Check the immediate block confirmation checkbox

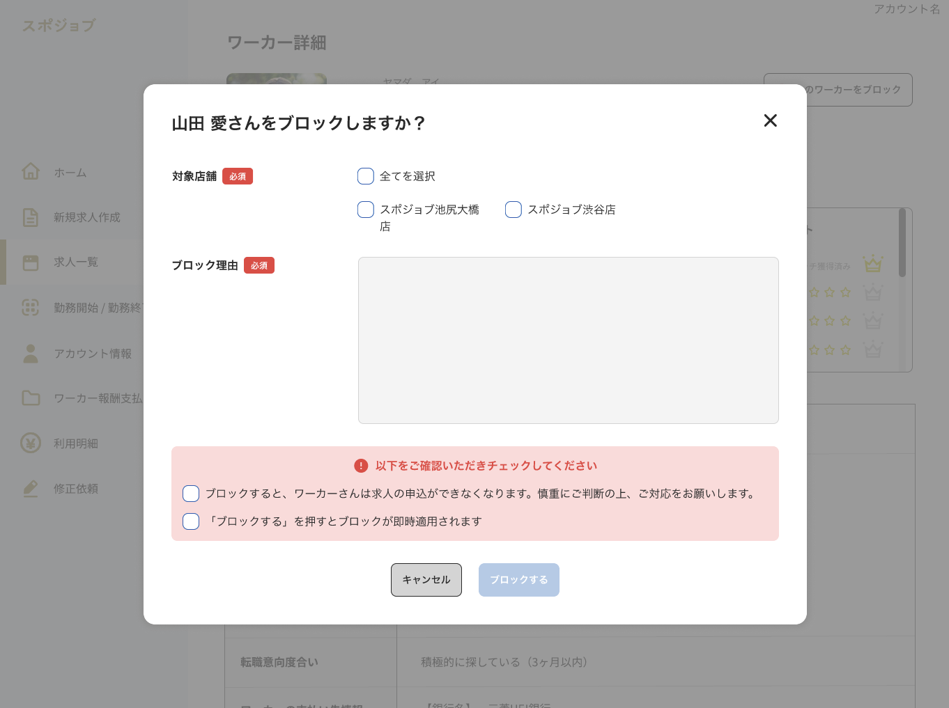point(190,521)
